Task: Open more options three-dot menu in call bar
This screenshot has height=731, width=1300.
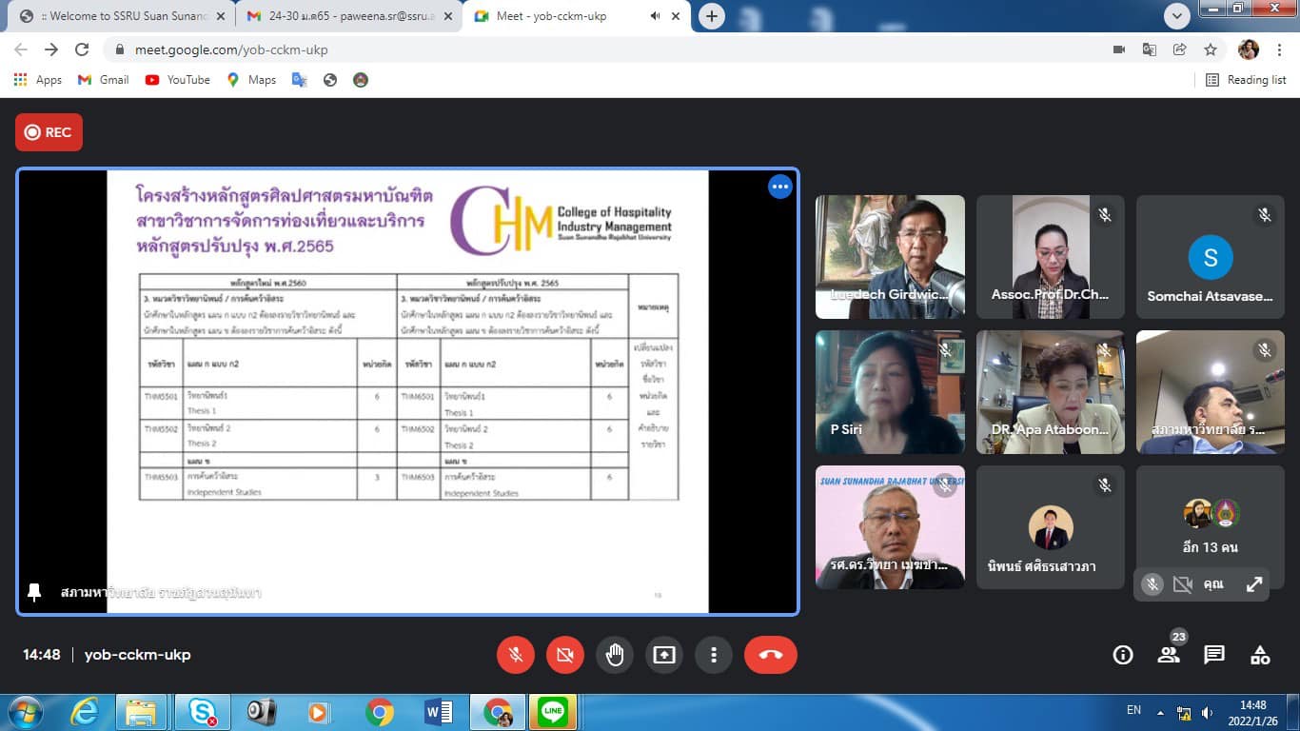Action: 714,655
